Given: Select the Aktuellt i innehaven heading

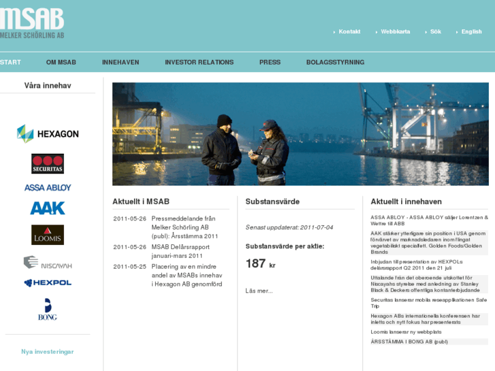Looking at the screenshot, I should click(x=406, y=201).
